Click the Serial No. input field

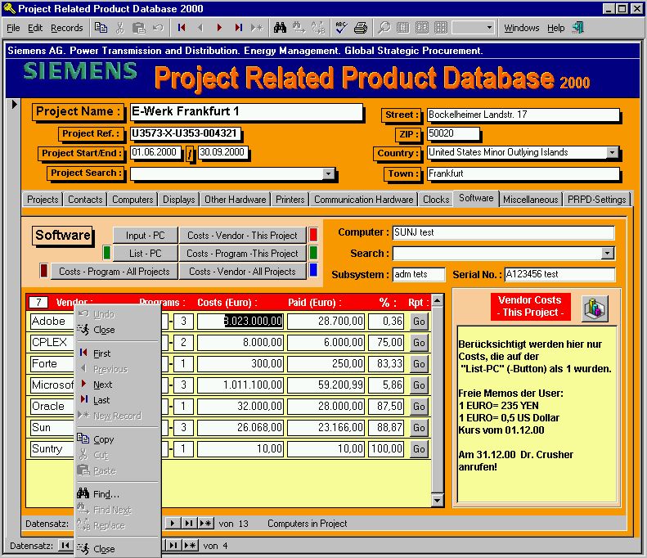pyautogui.click(x=559, y=274)
